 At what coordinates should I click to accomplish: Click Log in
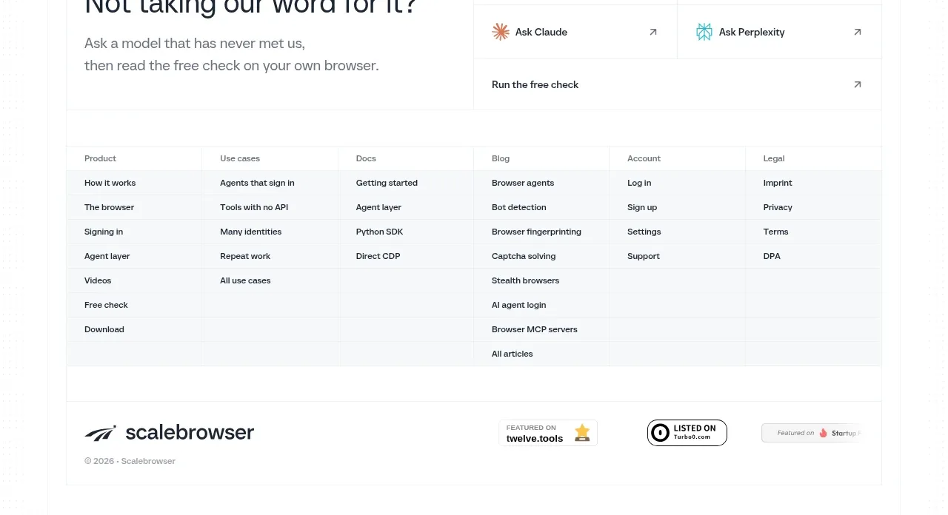[x=639, y=183]
